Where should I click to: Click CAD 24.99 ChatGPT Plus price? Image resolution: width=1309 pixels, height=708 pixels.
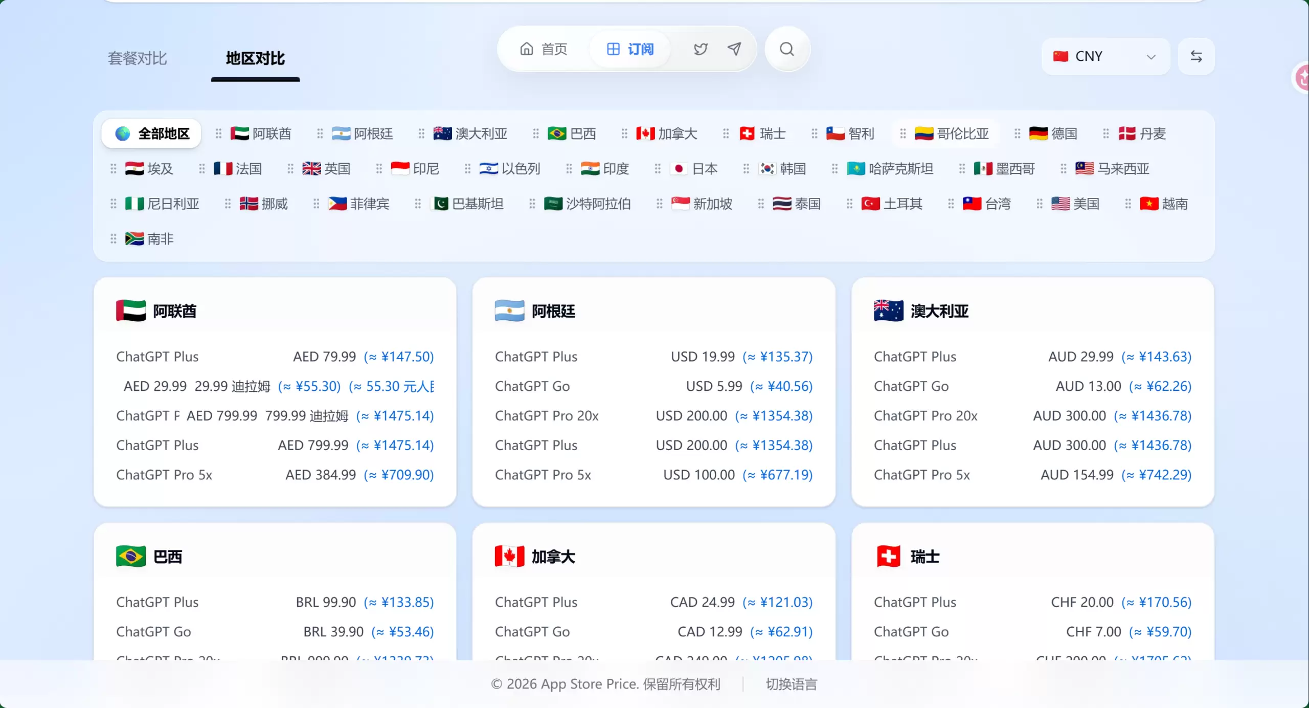coord(703,602)
